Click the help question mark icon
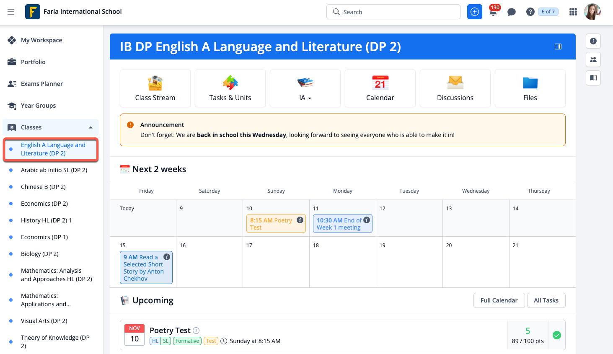The height and width of the screenshot is (354, 613). click(530, 12)
